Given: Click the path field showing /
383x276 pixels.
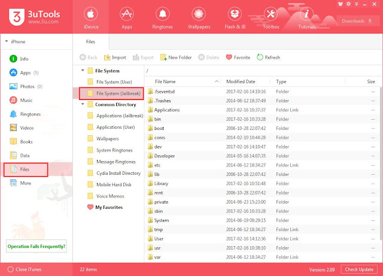Looking at the screenshot, I should coord(263,71).
